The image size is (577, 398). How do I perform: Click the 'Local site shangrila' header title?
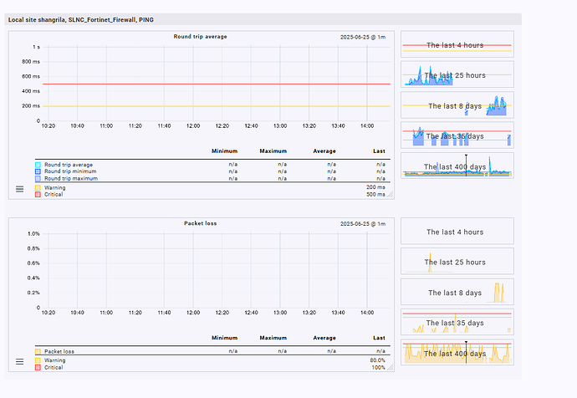pyautogui.click(x=80, y=19)
